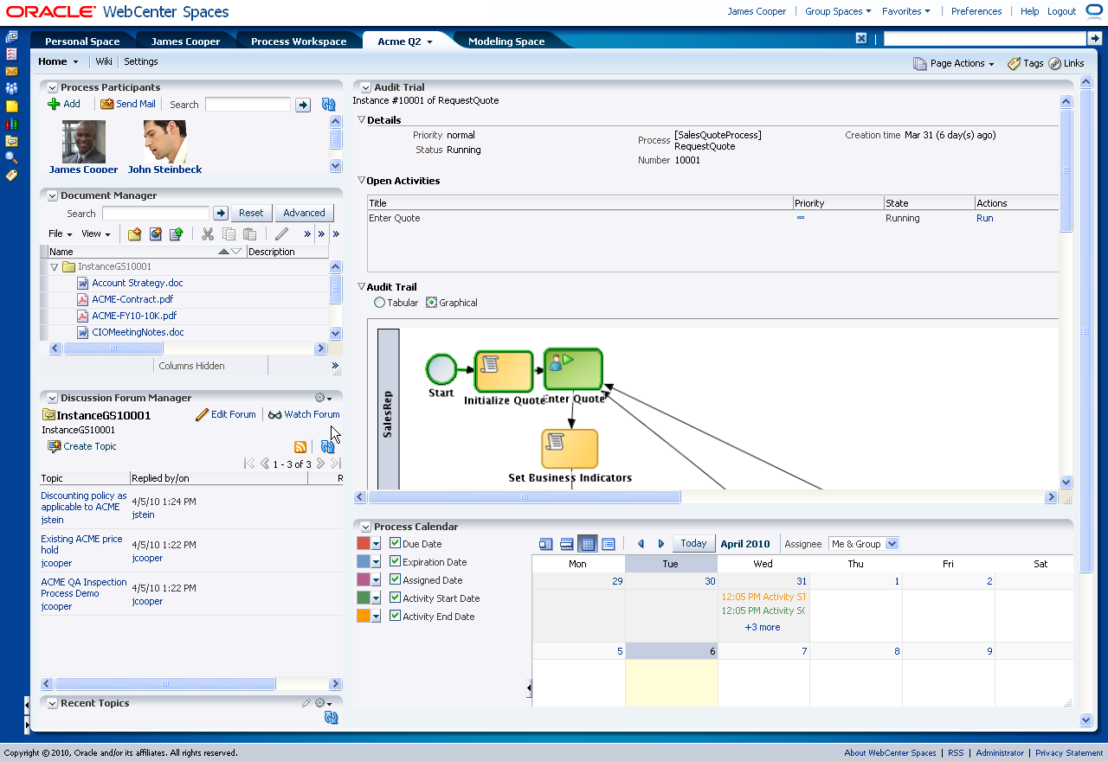The width and height of the screenshot is (1108, 761).
Task: Click James Cooper's participant photo
Action: click(x=84, y=142)
